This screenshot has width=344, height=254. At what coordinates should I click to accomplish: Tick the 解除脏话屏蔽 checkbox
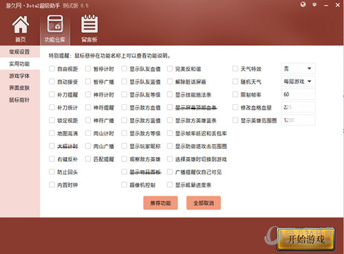pyautogui.click(x=170, y=82)
